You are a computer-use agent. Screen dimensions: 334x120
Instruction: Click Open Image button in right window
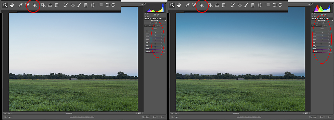click(x=313, y=117)
